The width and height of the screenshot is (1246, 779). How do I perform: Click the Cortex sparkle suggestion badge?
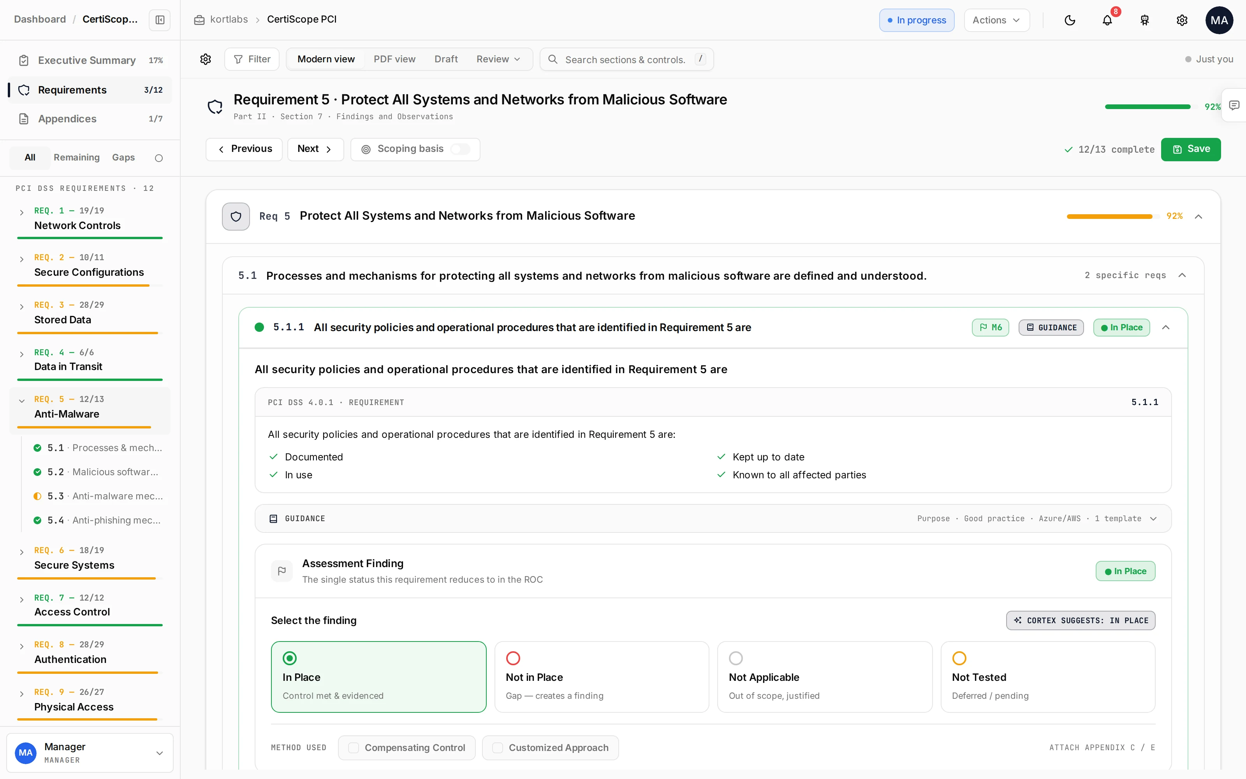click(1081, 620)
